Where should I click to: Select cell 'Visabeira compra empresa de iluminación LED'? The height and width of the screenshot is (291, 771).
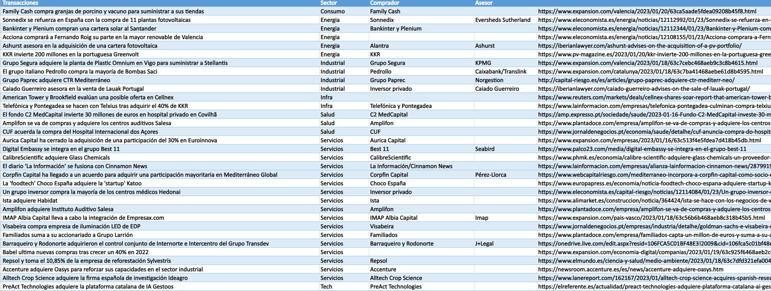(x=159, y=226)
